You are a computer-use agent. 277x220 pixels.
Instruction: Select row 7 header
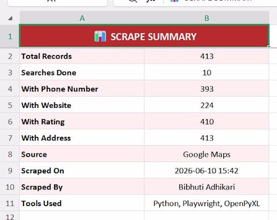click(x=10, y=138)
